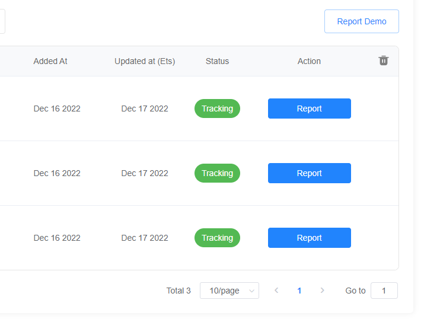Click the trash delete icon in table header

384,60
